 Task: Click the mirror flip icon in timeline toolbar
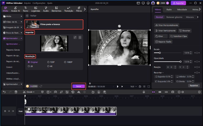tap(78, 92)
